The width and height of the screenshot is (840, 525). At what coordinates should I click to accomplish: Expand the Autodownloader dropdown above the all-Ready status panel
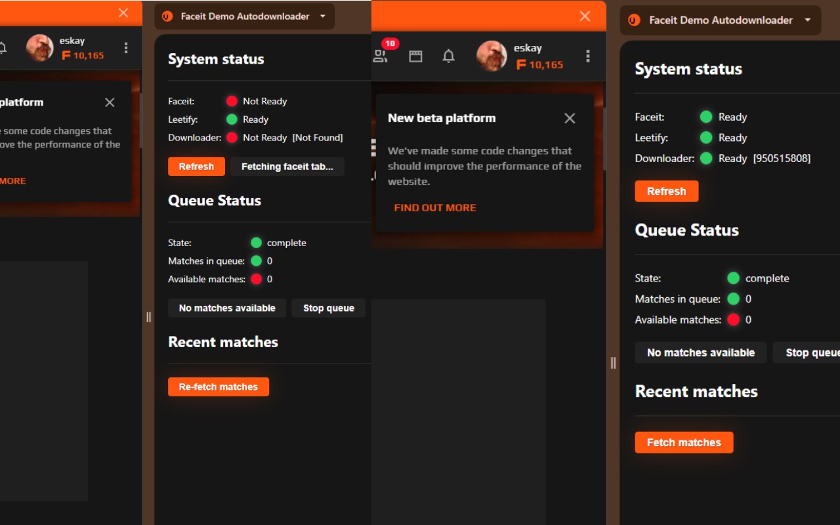coord(721,20)
